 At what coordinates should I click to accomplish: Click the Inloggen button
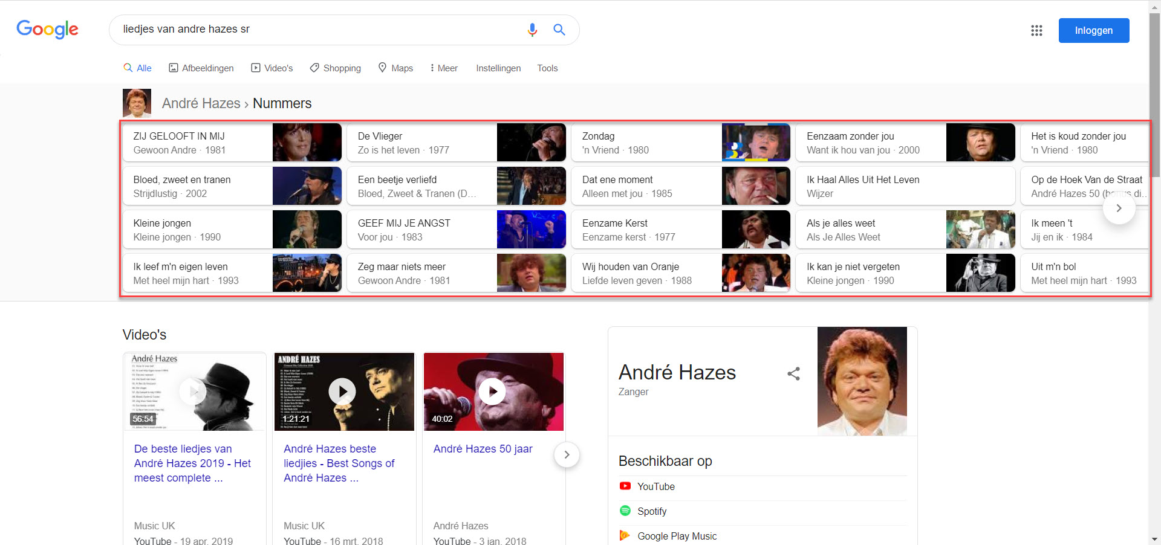pos(1094,30)
